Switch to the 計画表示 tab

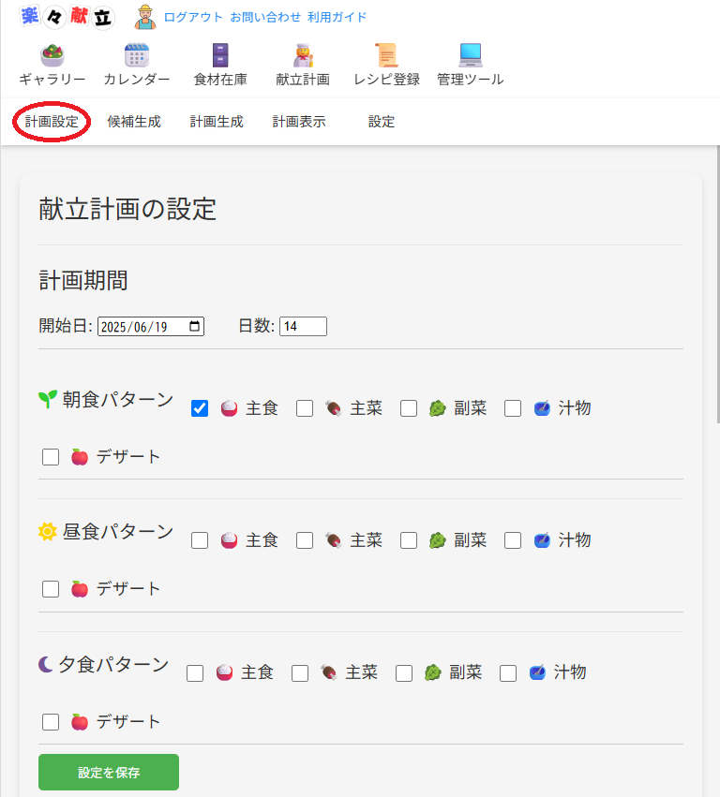click(299, 122)
